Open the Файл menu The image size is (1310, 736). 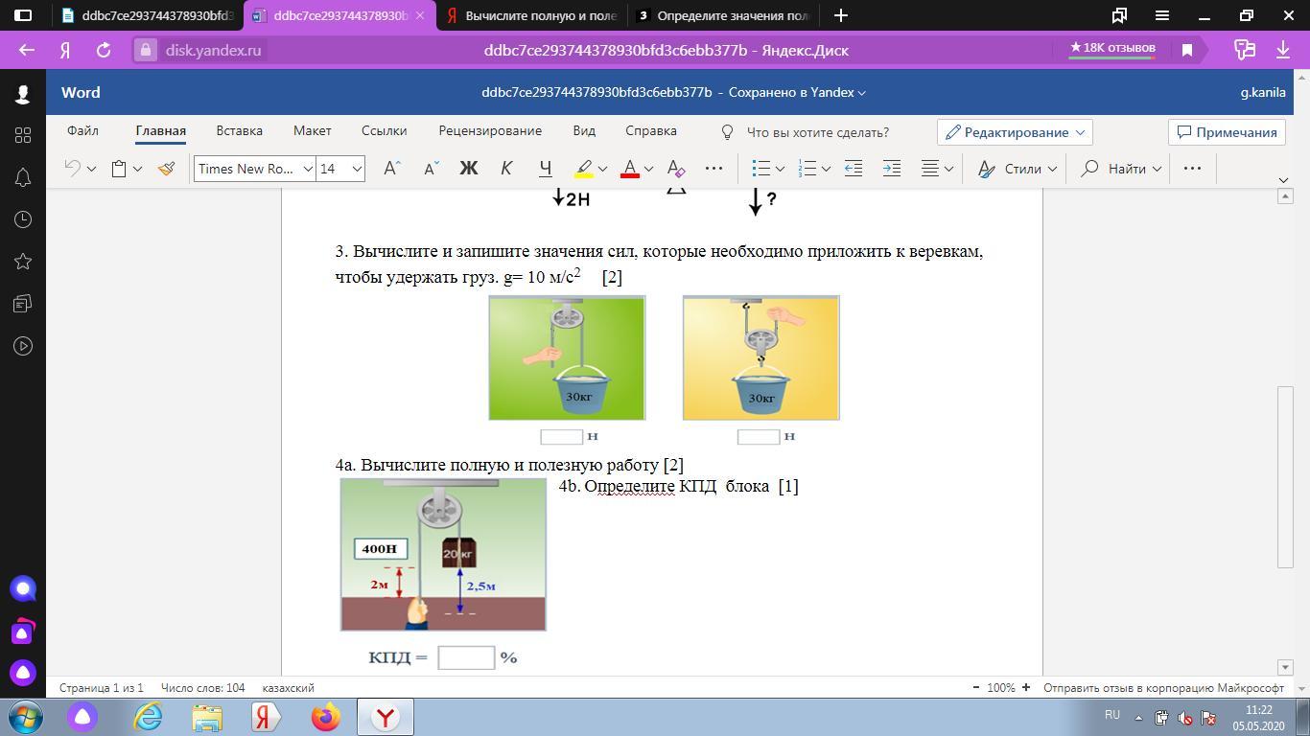click(82, 131)
